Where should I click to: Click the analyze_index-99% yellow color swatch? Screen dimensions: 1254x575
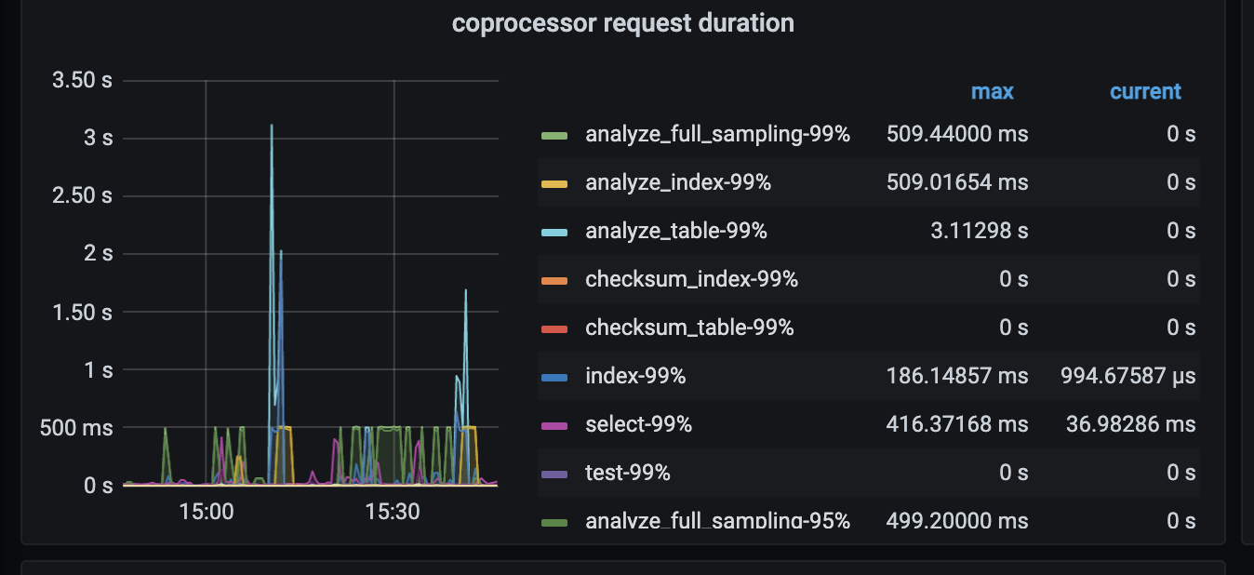554,183
